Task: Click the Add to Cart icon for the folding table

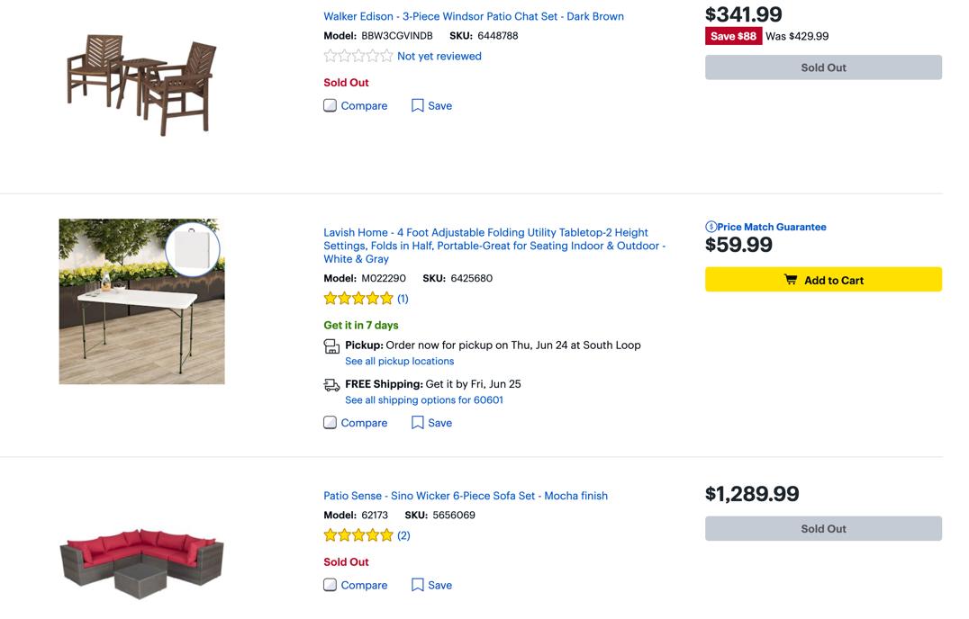Action: (790, 279)
